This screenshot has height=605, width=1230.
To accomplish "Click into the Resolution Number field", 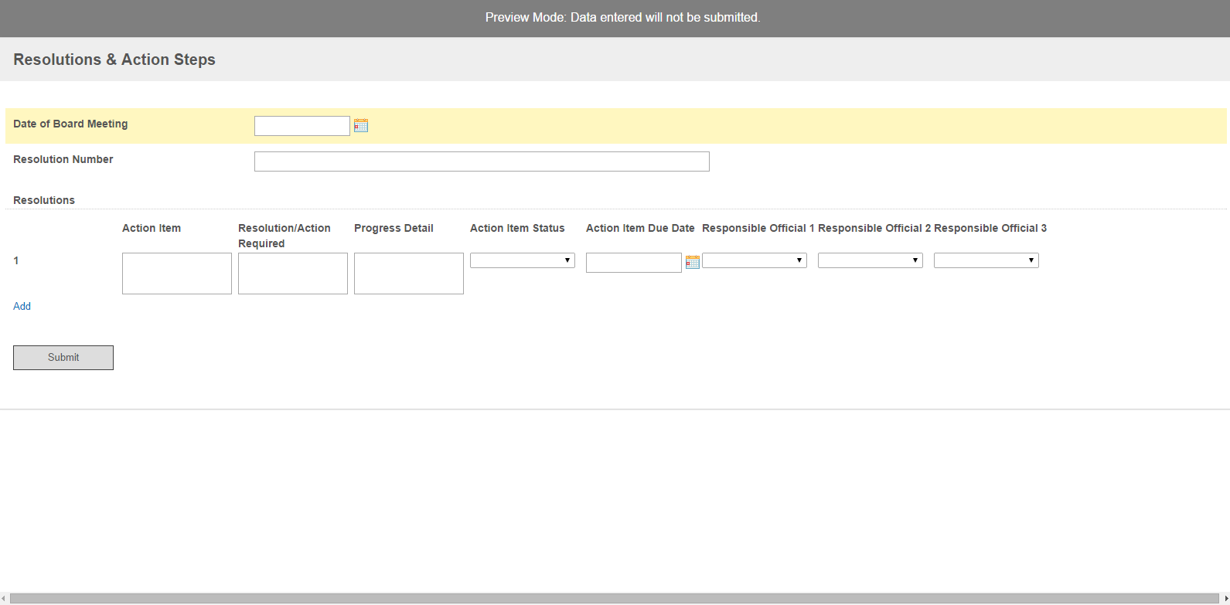I will [482, 161].
